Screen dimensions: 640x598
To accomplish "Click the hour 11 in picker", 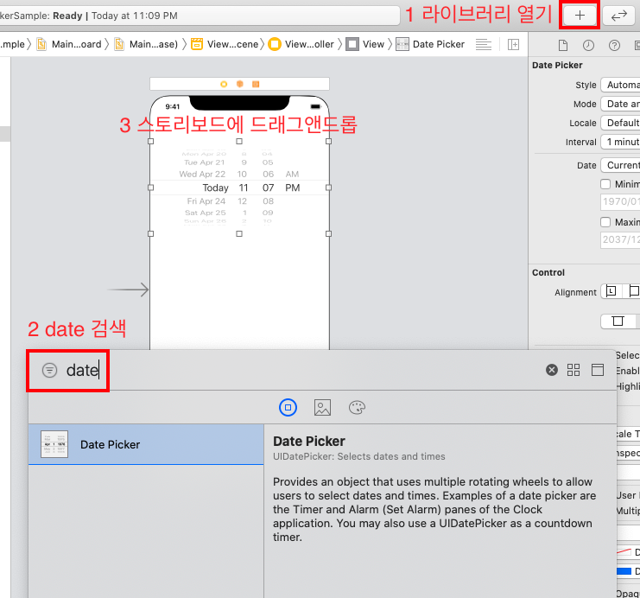I will pyautogui.click(x=244, y=188).
